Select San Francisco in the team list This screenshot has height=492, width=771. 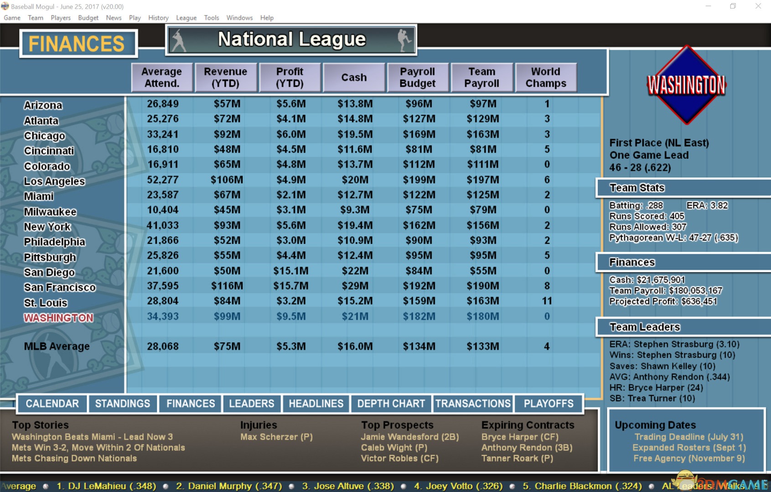60,287
